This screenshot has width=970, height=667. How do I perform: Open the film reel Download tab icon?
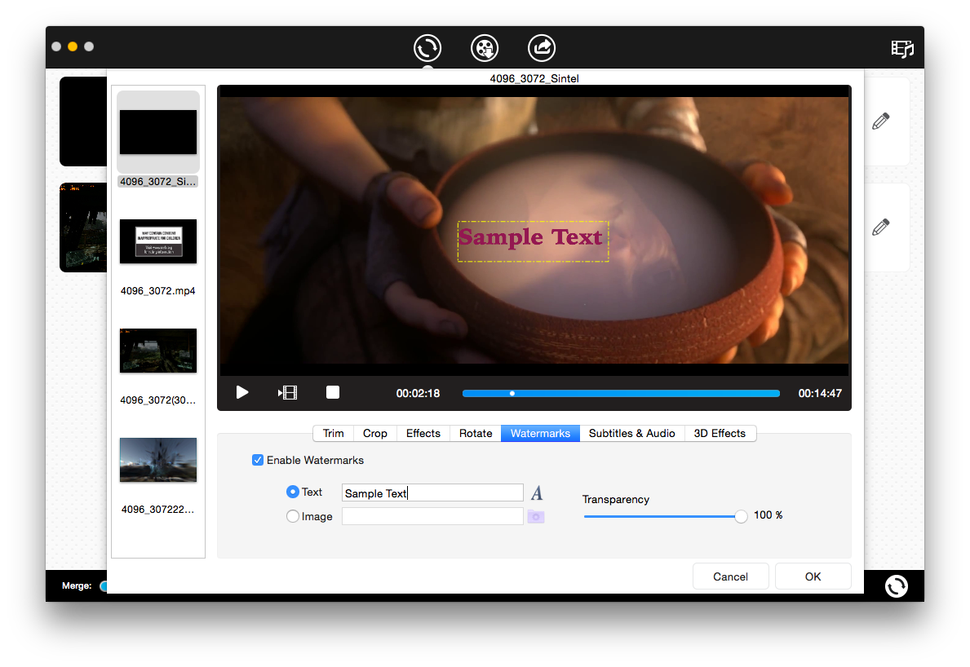click(485, 48)
